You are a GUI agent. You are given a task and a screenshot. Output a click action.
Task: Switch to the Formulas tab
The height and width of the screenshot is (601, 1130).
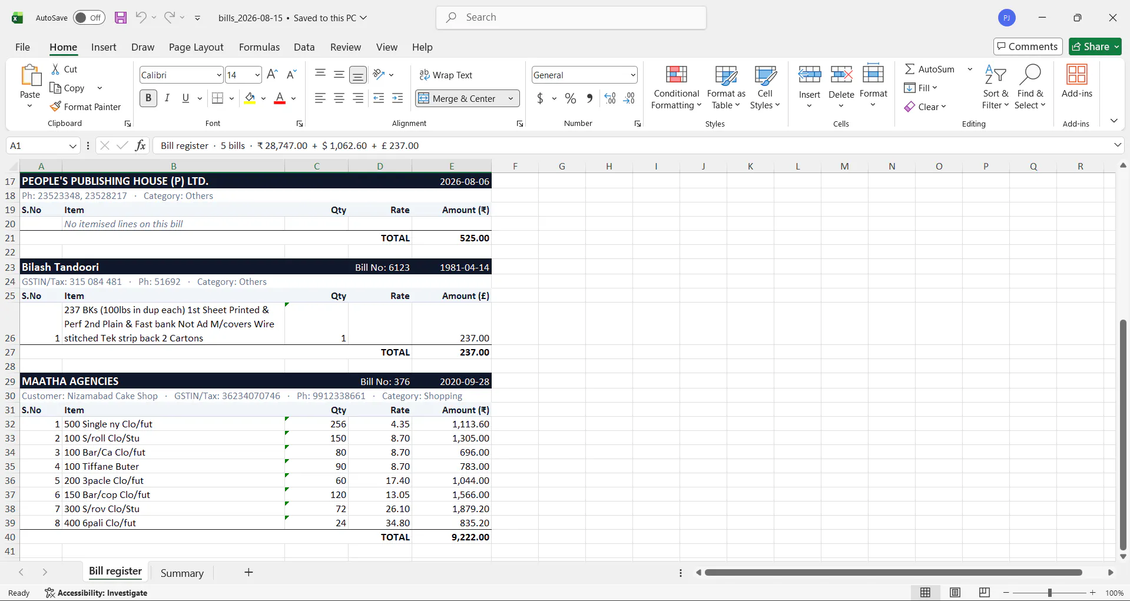pos(259,47)
